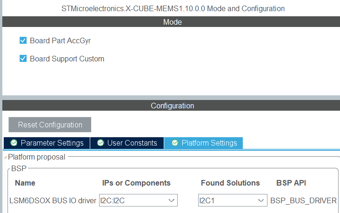Click the green check icon on User Constants
This screenshot has height=213, width=340.
tap(100, 143)
